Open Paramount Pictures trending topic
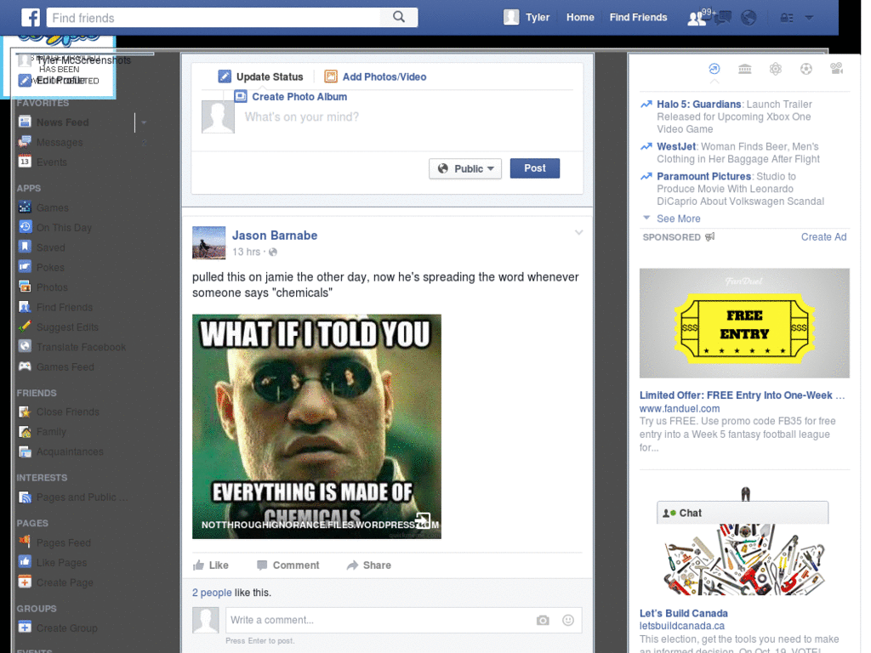The image size is (871, 653). [x=703, y=177]
